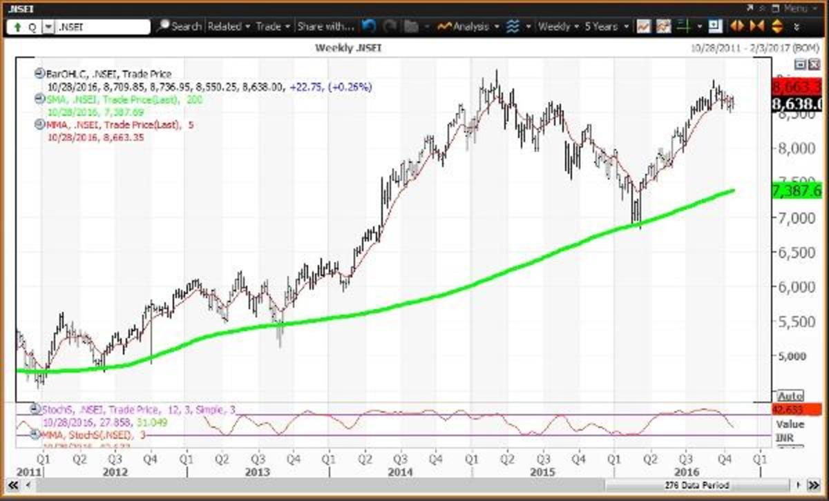The image size is (829, 501).
Task: Toggle the SMA 200 series marker
Action: tap(39, 99)
